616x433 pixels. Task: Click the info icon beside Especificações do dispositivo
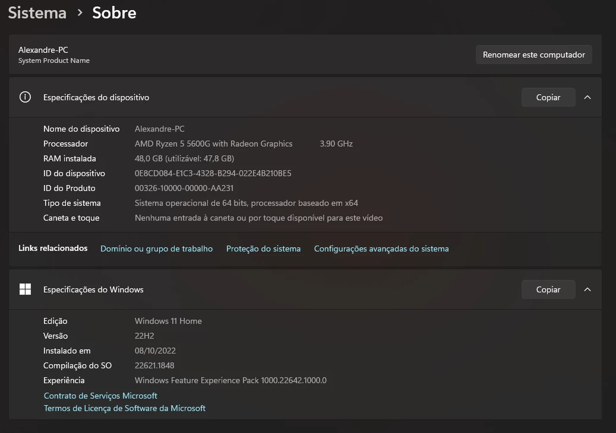tap(25, 97)
